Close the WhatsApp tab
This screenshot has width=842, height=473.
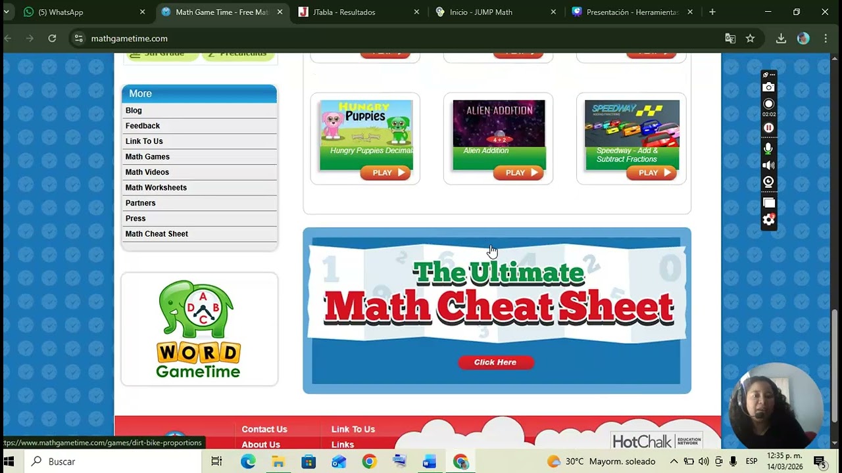coord(142,12)
